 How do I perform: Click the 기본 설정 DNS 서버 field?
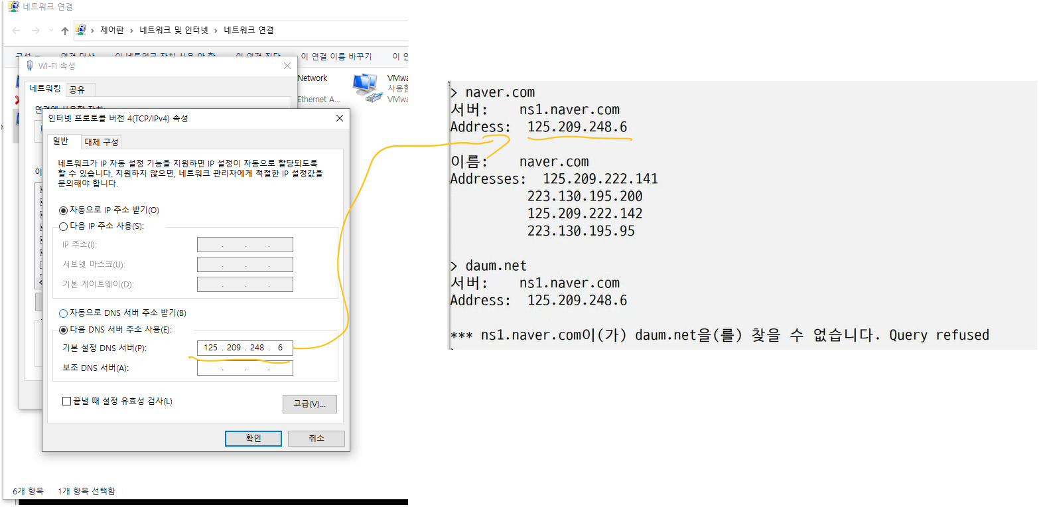(245, 348)
